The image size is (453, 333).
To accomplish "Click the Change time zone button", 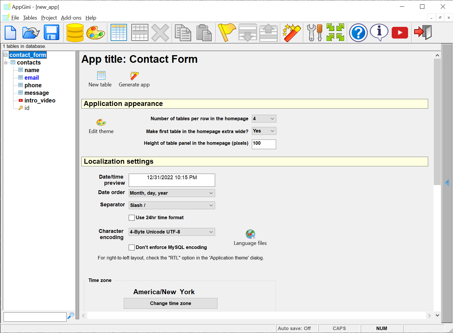I will point(170,304).
